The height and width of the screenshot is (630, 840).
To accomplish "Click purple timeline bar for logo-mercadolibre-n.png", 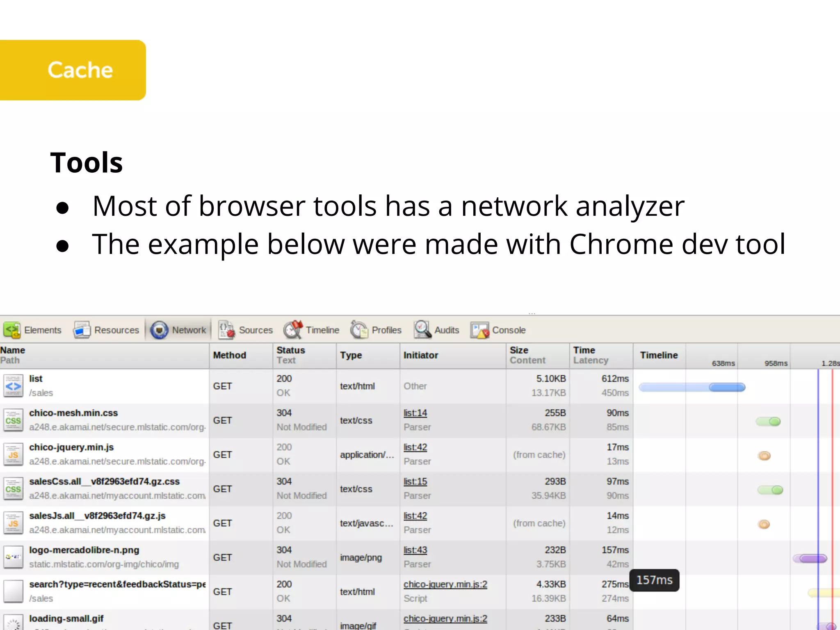I will (810, 559).
